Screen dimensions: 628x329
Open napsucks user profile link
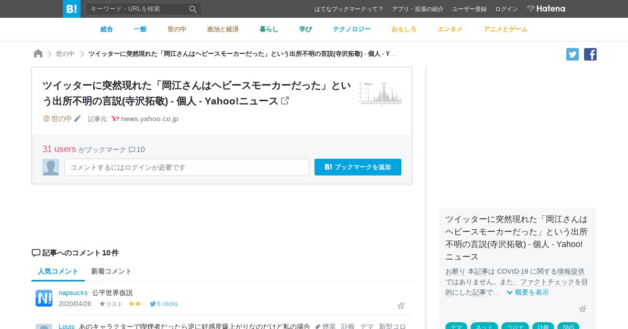(x=73, y=292)
